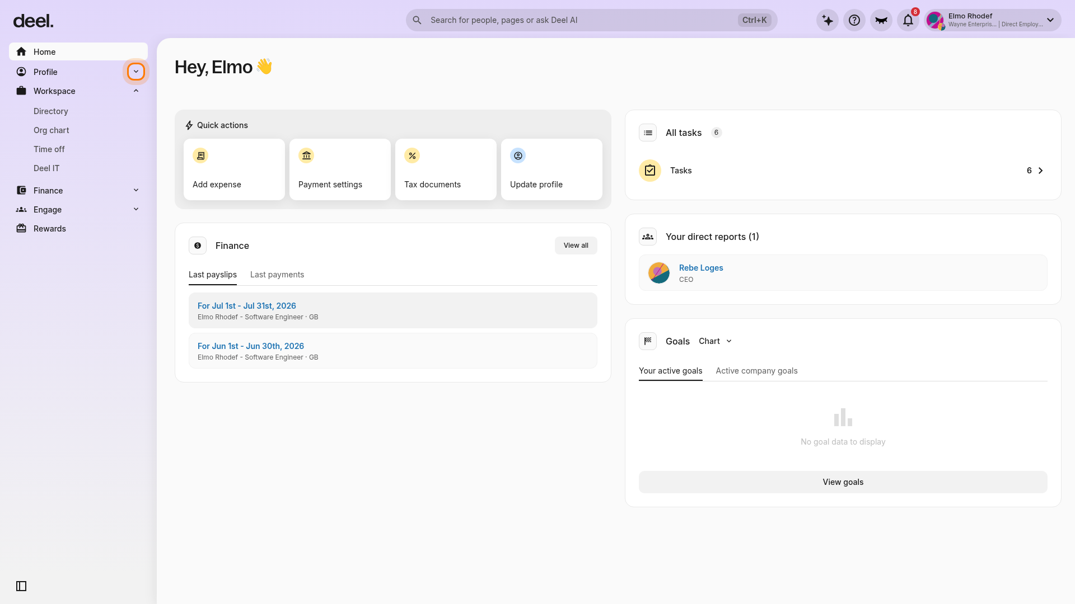Click the Home house icon
The image size is (1075, 604).
pyautogui.click(x=21, y=51)
